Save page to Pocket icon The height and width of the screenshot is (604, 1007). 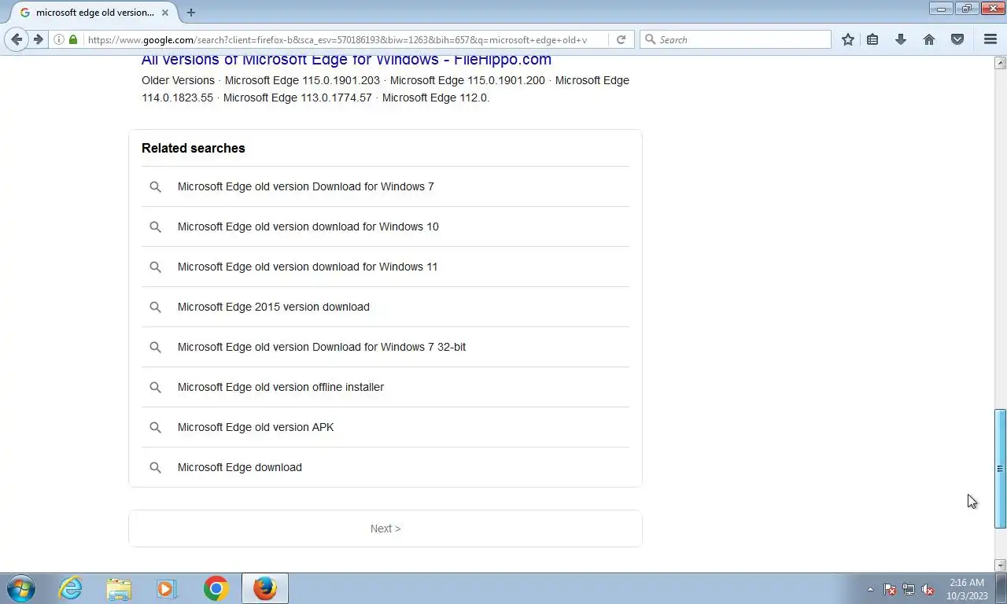(x=957, y=39)
